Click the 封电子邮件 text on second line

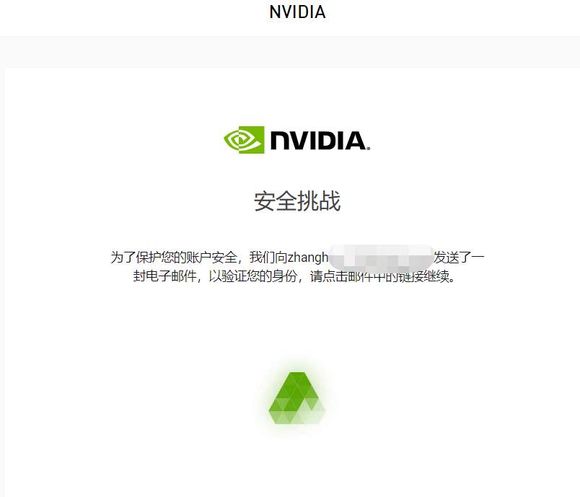tap(164, 276)
